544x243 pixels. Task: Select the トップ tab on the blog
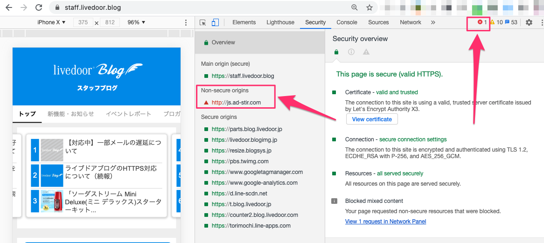pos(27,114)
